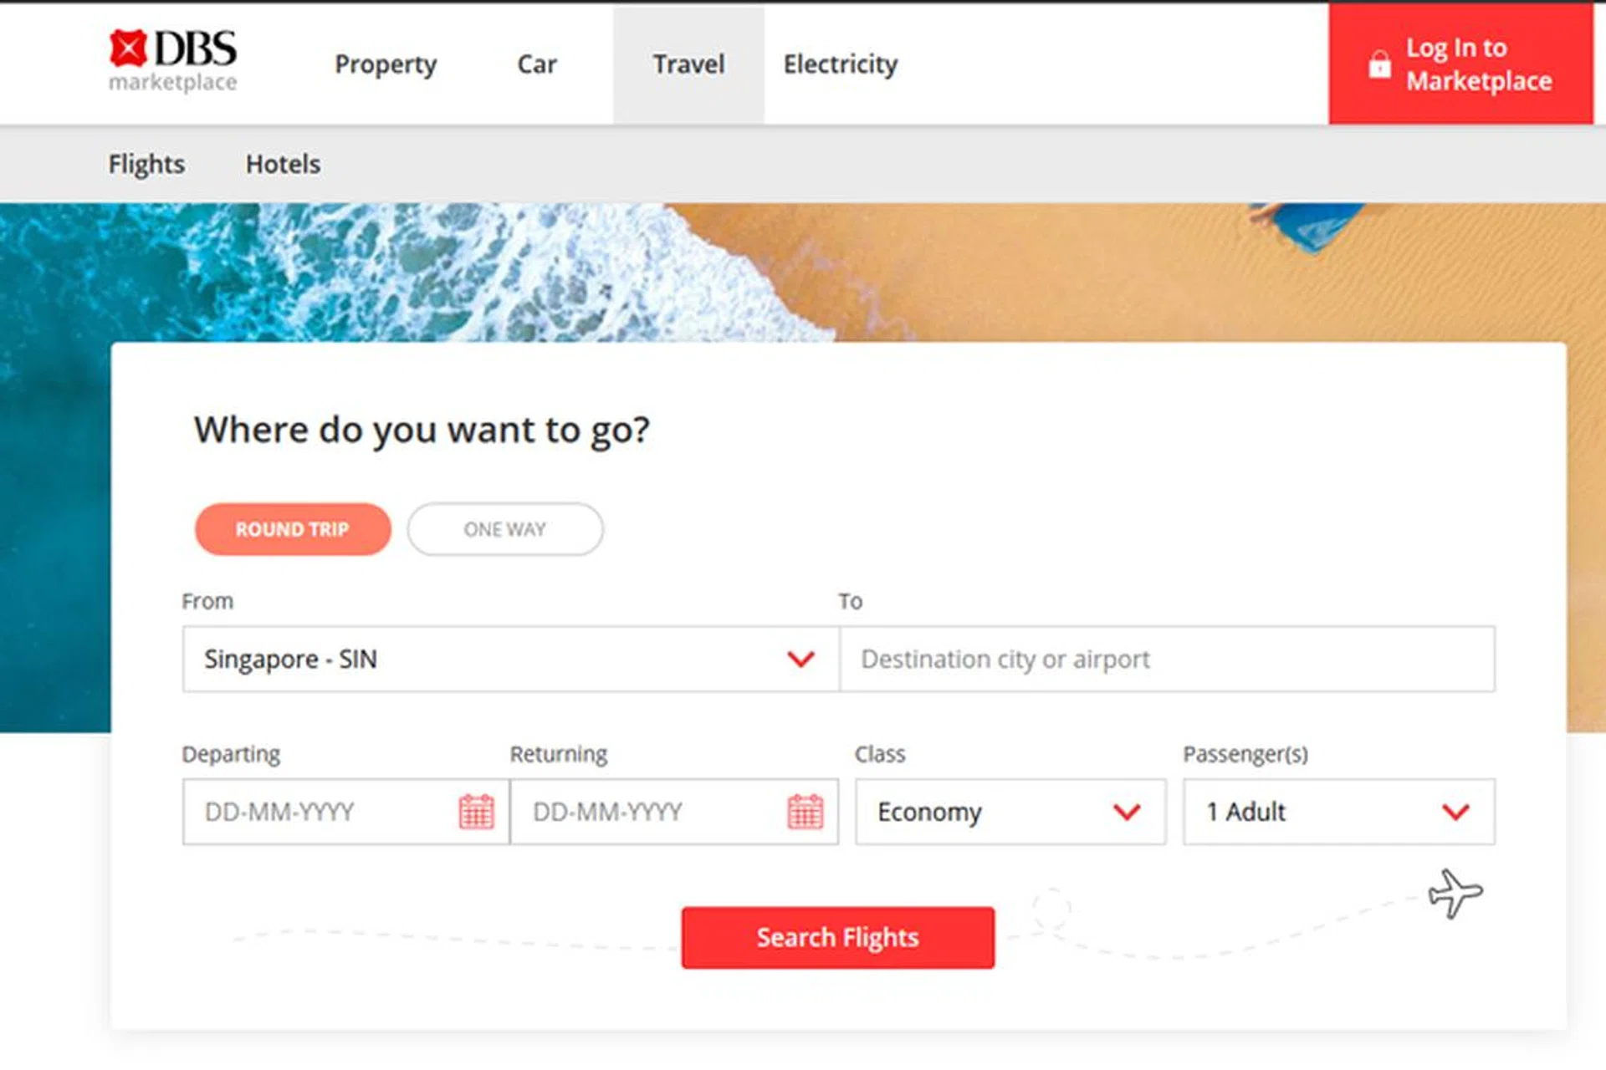The image size is (1606, 1070).
Task: Open the Flights sub-tab
Action: coord(146,164)
